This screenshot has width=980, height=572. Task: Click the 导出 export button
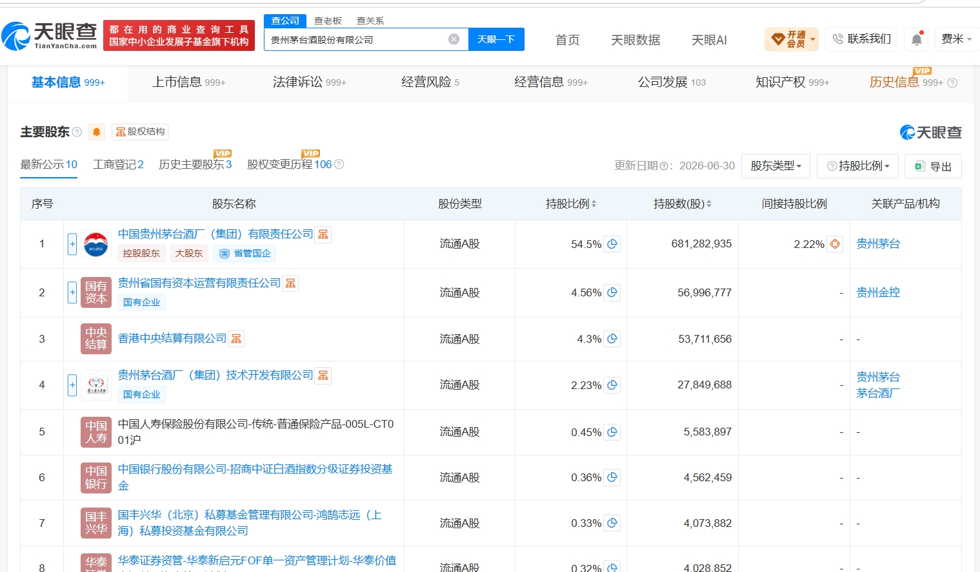(933, 166)
